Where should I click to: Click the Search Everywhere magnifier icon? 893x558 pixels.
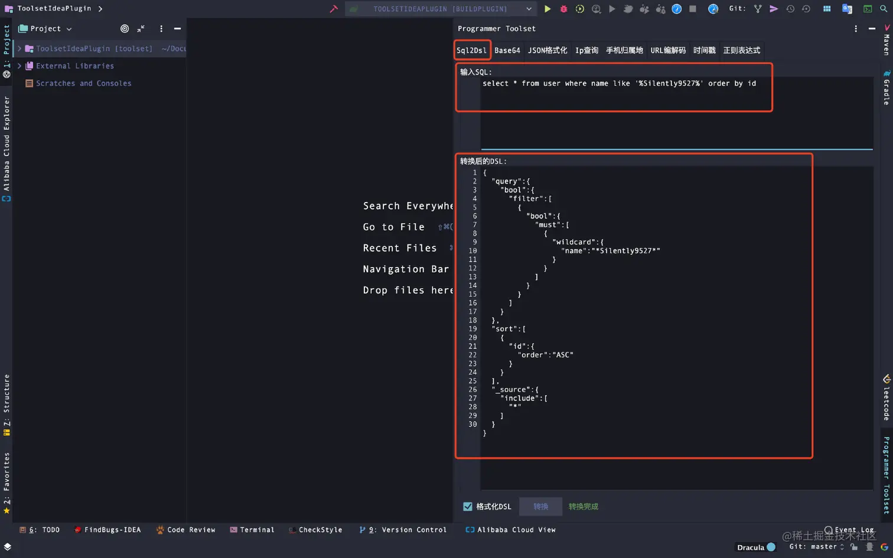pos(884,9)
